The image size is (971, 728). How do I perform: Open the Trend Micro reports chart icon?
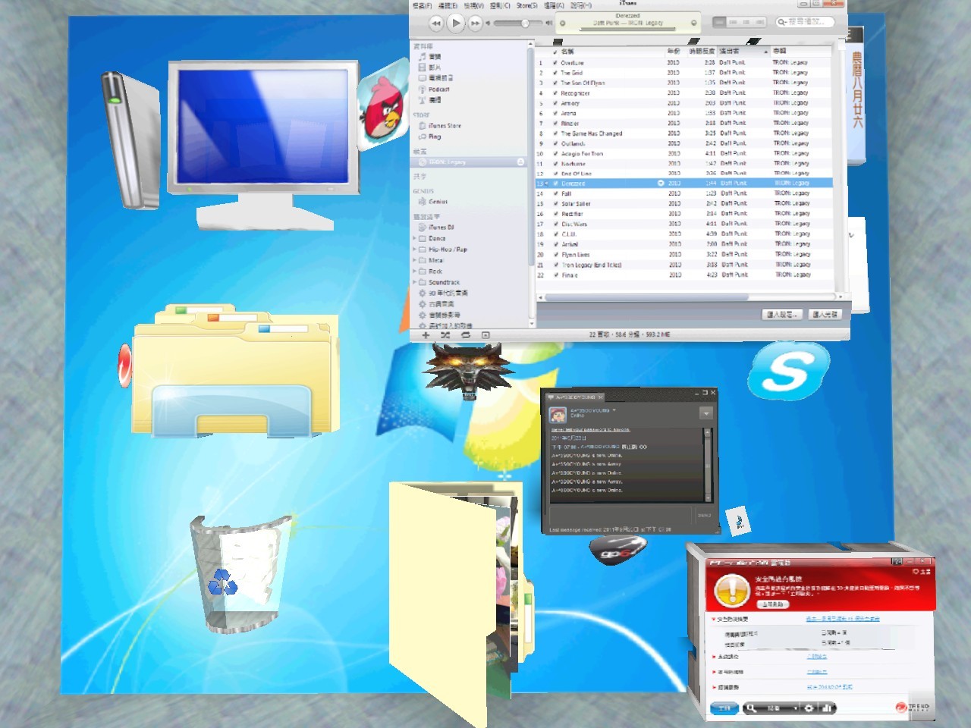click(x=826, y=708)
